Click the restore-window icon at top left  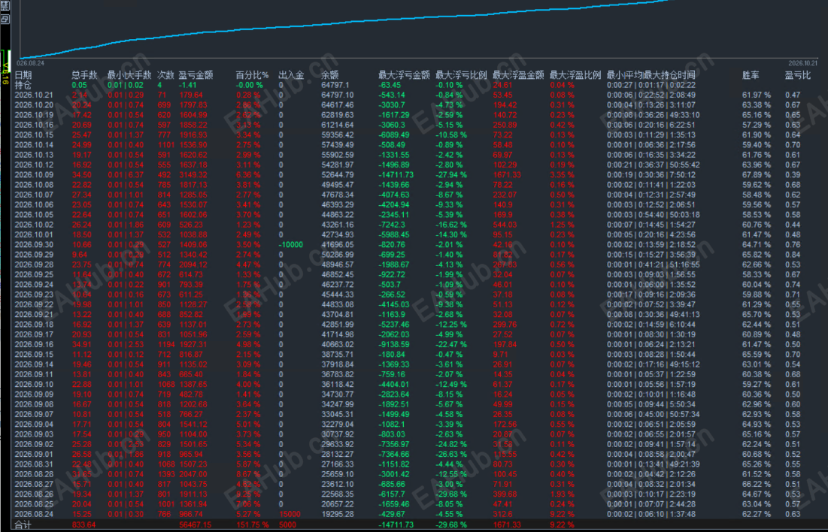click(5, 19)
